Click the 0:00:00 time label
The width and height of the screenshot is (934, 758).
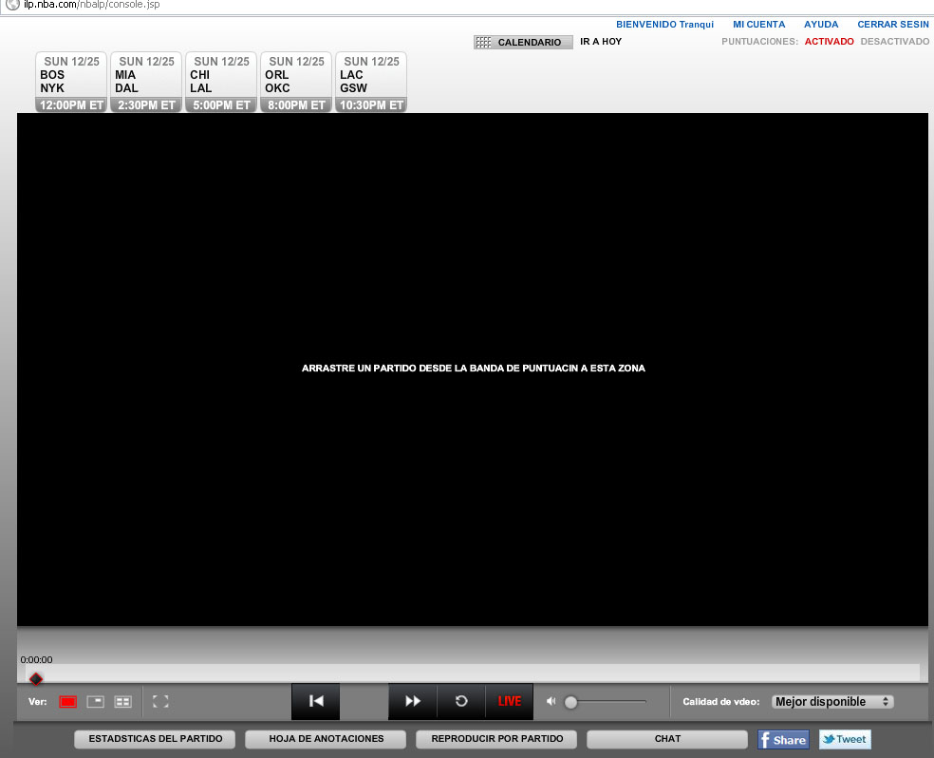point(36,659)
